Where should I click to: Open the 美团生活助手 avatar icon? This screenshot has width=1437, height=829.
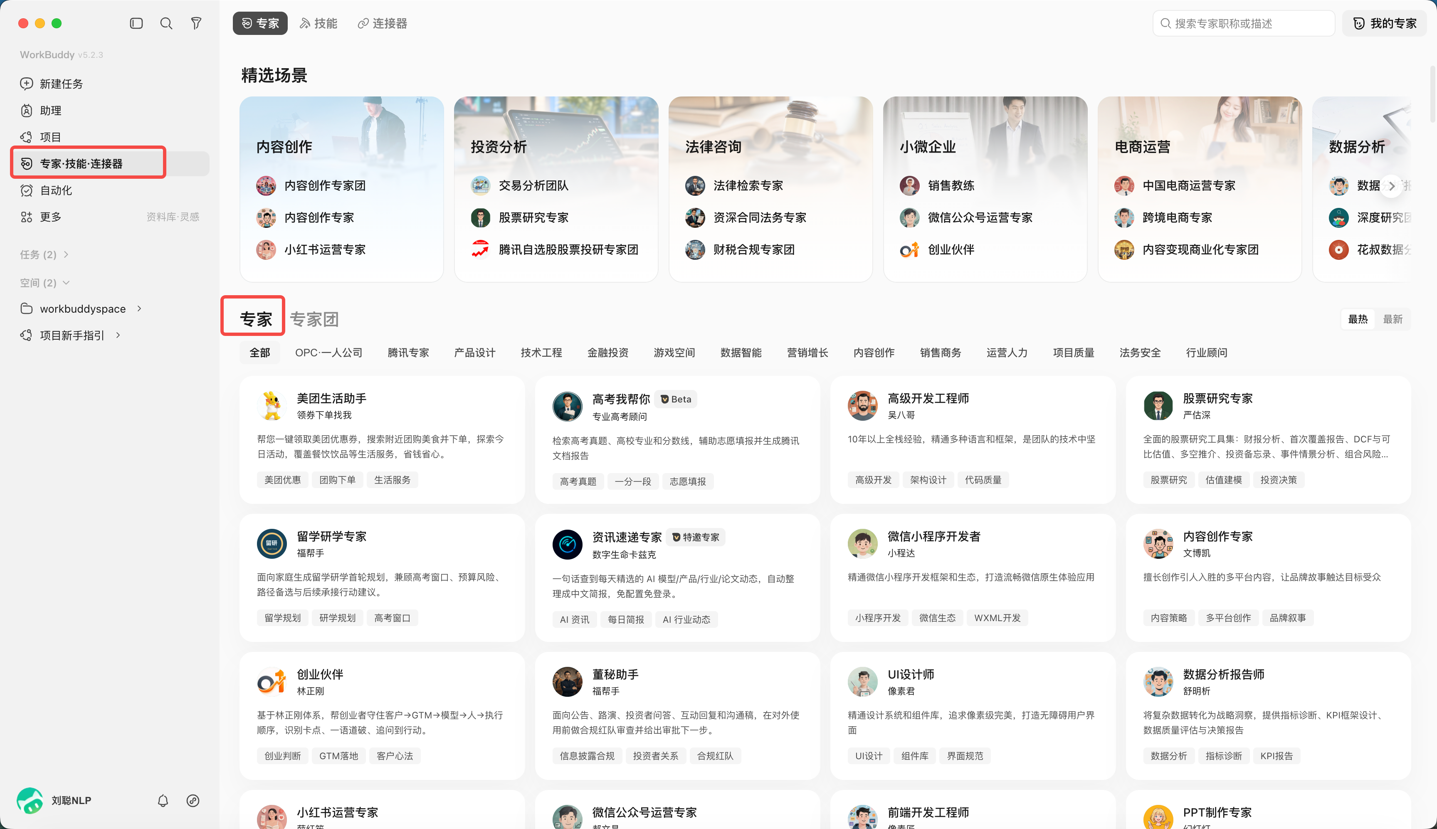[272, 406]
